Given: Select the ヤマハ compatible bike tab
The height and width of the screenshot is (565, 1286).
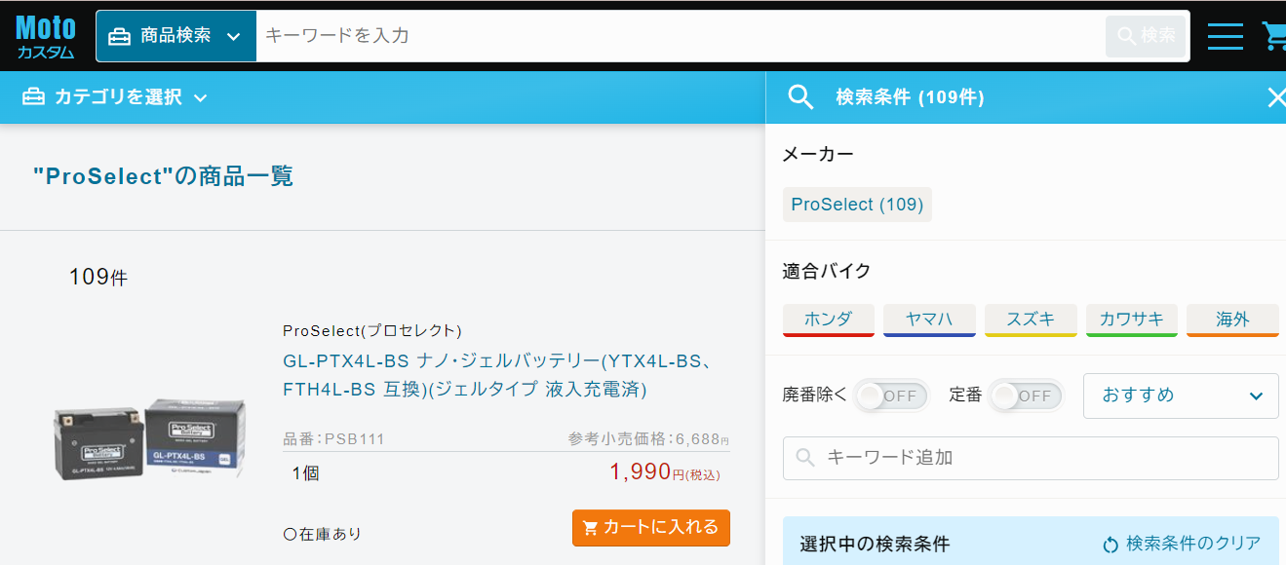Looking at the screenshot, I should 928,320.
